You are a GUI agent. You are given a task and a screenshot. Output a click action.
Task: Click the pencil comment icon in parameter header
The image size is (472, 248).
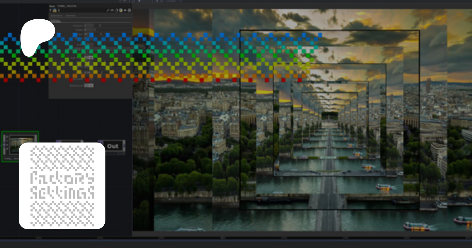(108, 10)
